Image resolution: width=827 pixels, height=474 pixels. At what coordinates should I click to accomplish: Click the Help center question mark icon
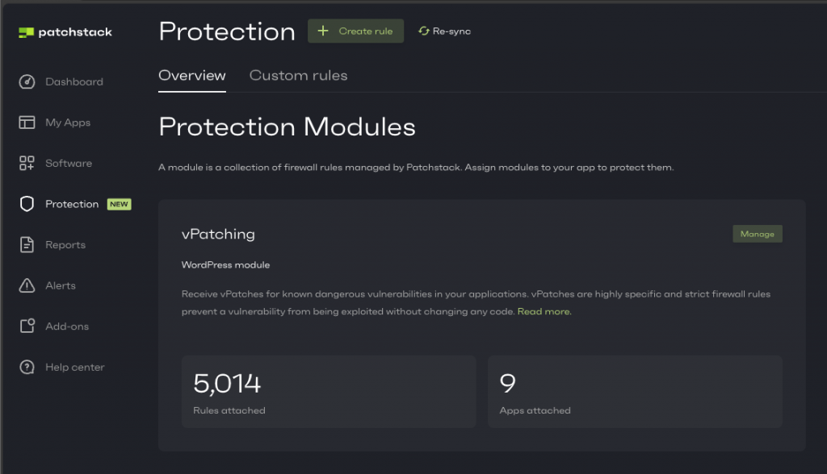[27, 368]
